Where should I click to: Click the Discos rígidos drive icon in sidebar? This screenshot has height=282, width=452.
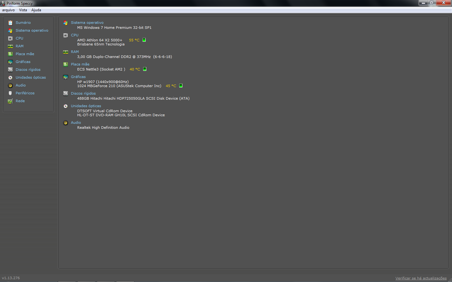pos(10,70)
